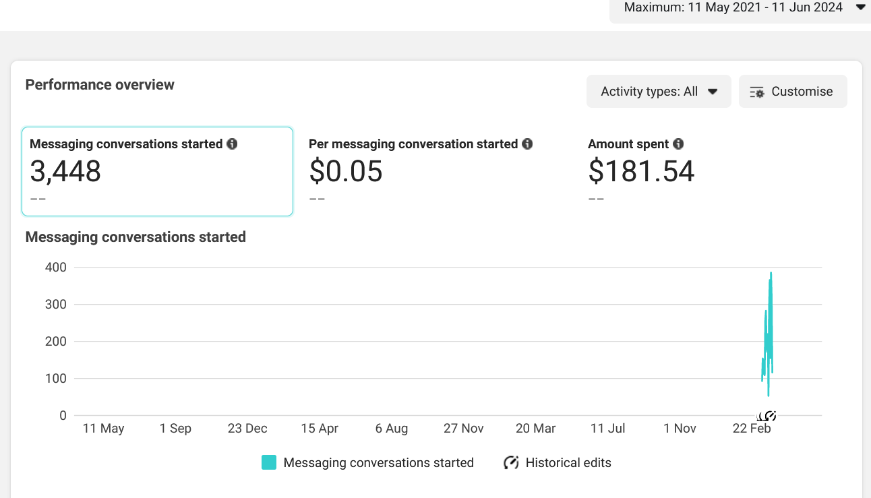Click the Messaging conversations started legend label
Viewport: 871px width, 498px height.
coord(379,463)
